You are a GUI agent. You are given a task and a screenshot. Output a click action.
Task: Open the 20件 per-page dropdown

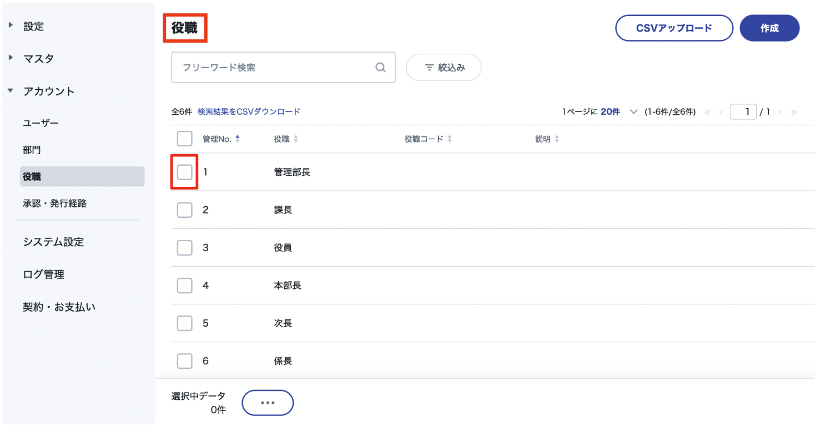[619, 112]
